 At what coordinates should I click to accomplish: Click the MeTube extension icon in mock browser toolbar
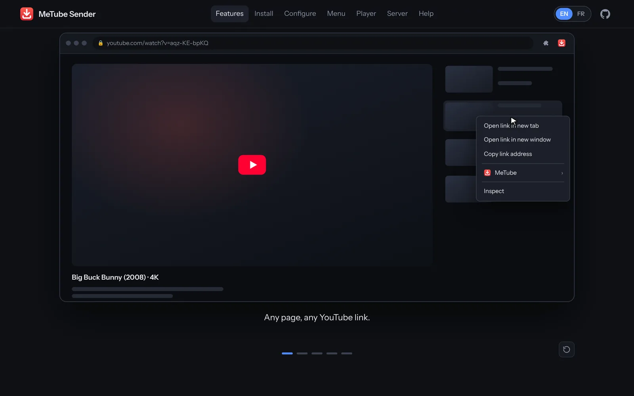click(x=561, y=43)
